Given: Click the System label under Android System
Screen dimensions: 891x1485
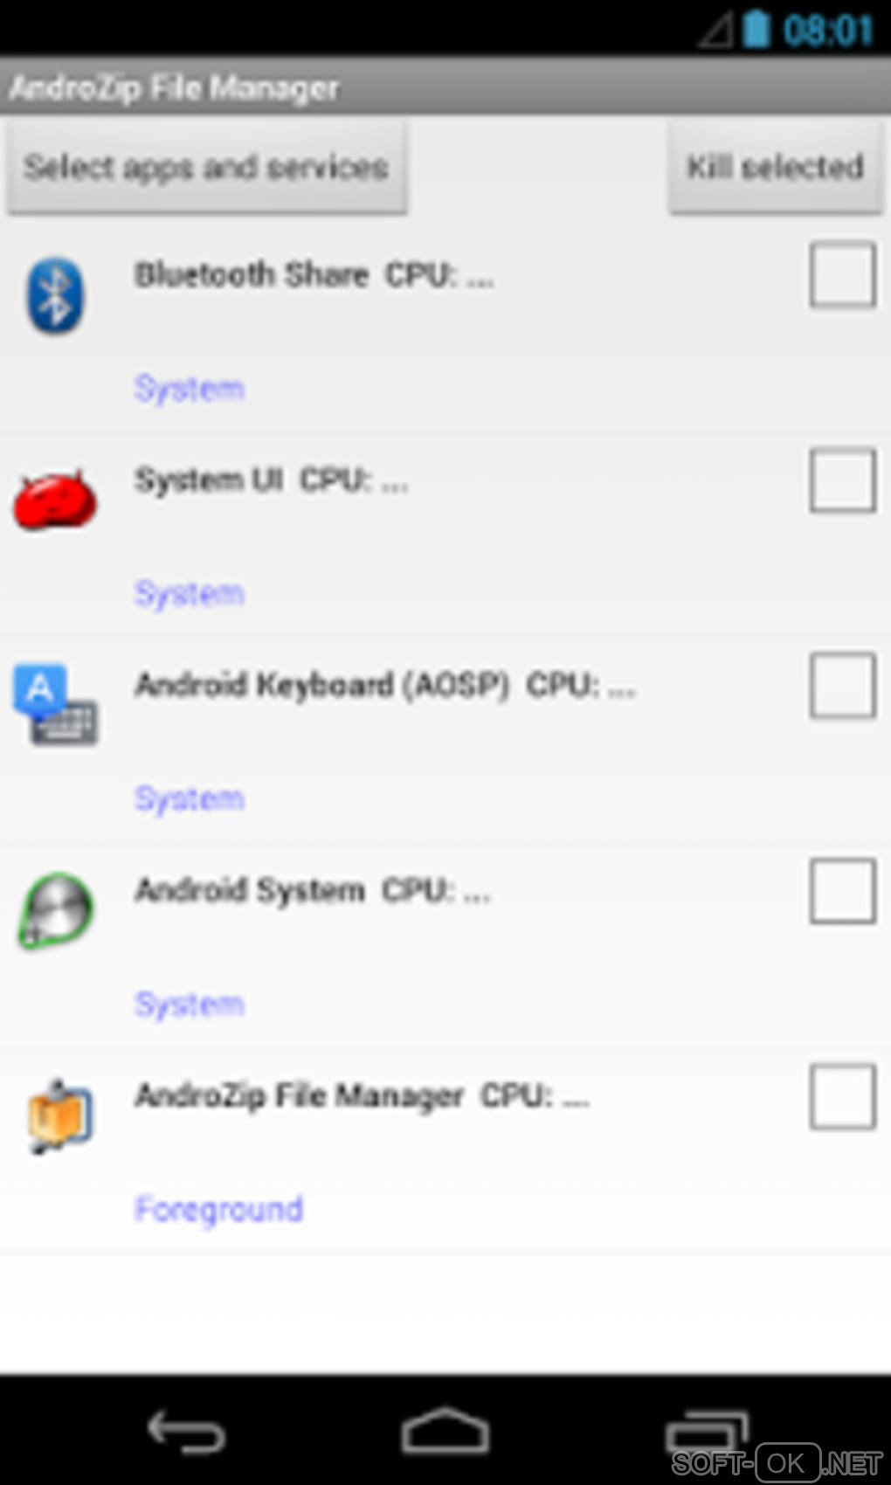Looking at the screenshot, I should coord(189,1005).
